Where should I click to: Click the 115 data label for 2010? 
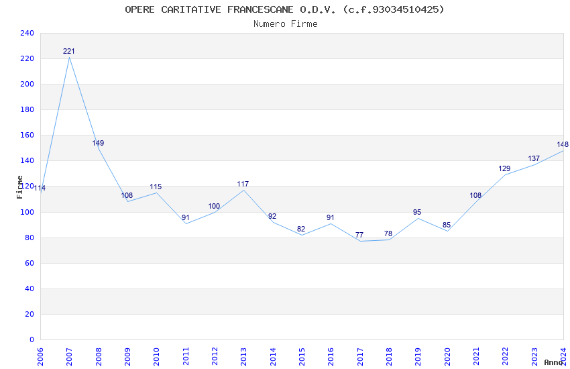(x=156, y=187)
